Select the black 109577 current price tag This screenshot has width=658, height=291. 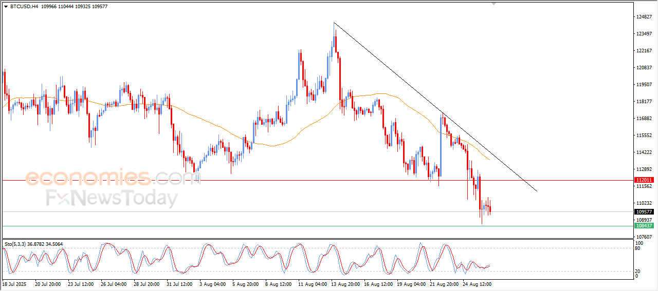coord(644,211)
